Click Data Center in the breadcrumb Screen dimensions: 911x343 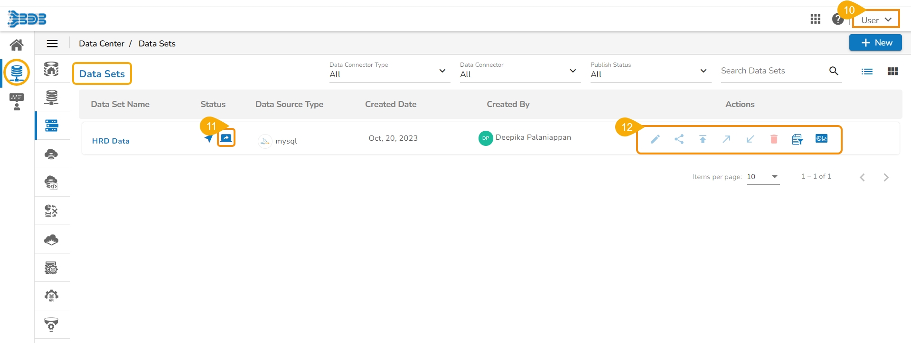pos(101,44)
